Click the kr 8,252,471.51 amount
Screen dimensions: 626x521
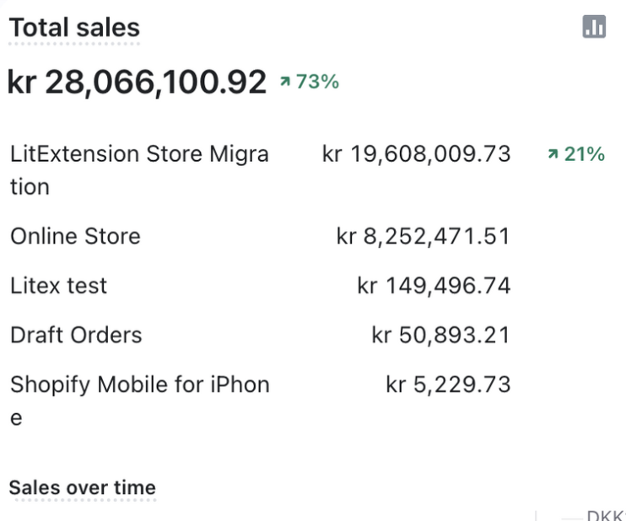[423, 236]
